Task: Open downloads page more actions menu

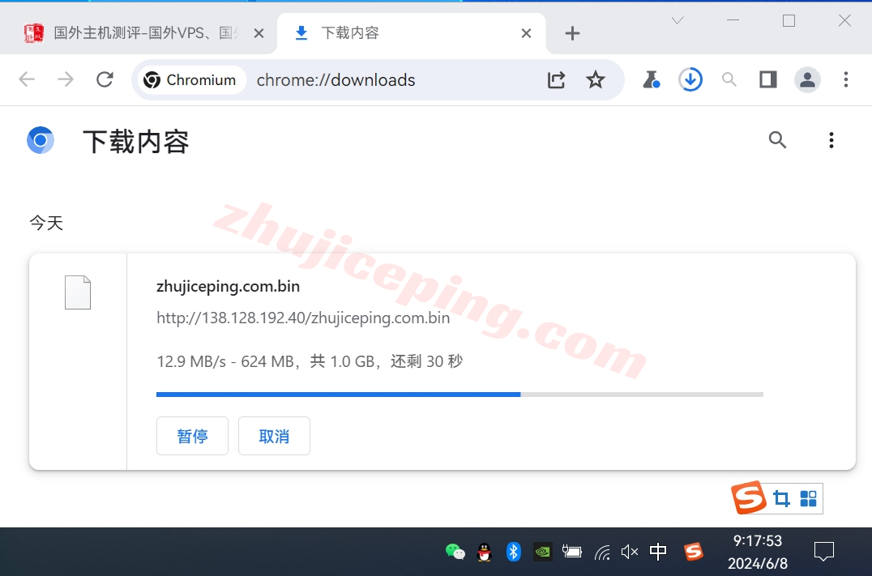Action: coord(831,140)
